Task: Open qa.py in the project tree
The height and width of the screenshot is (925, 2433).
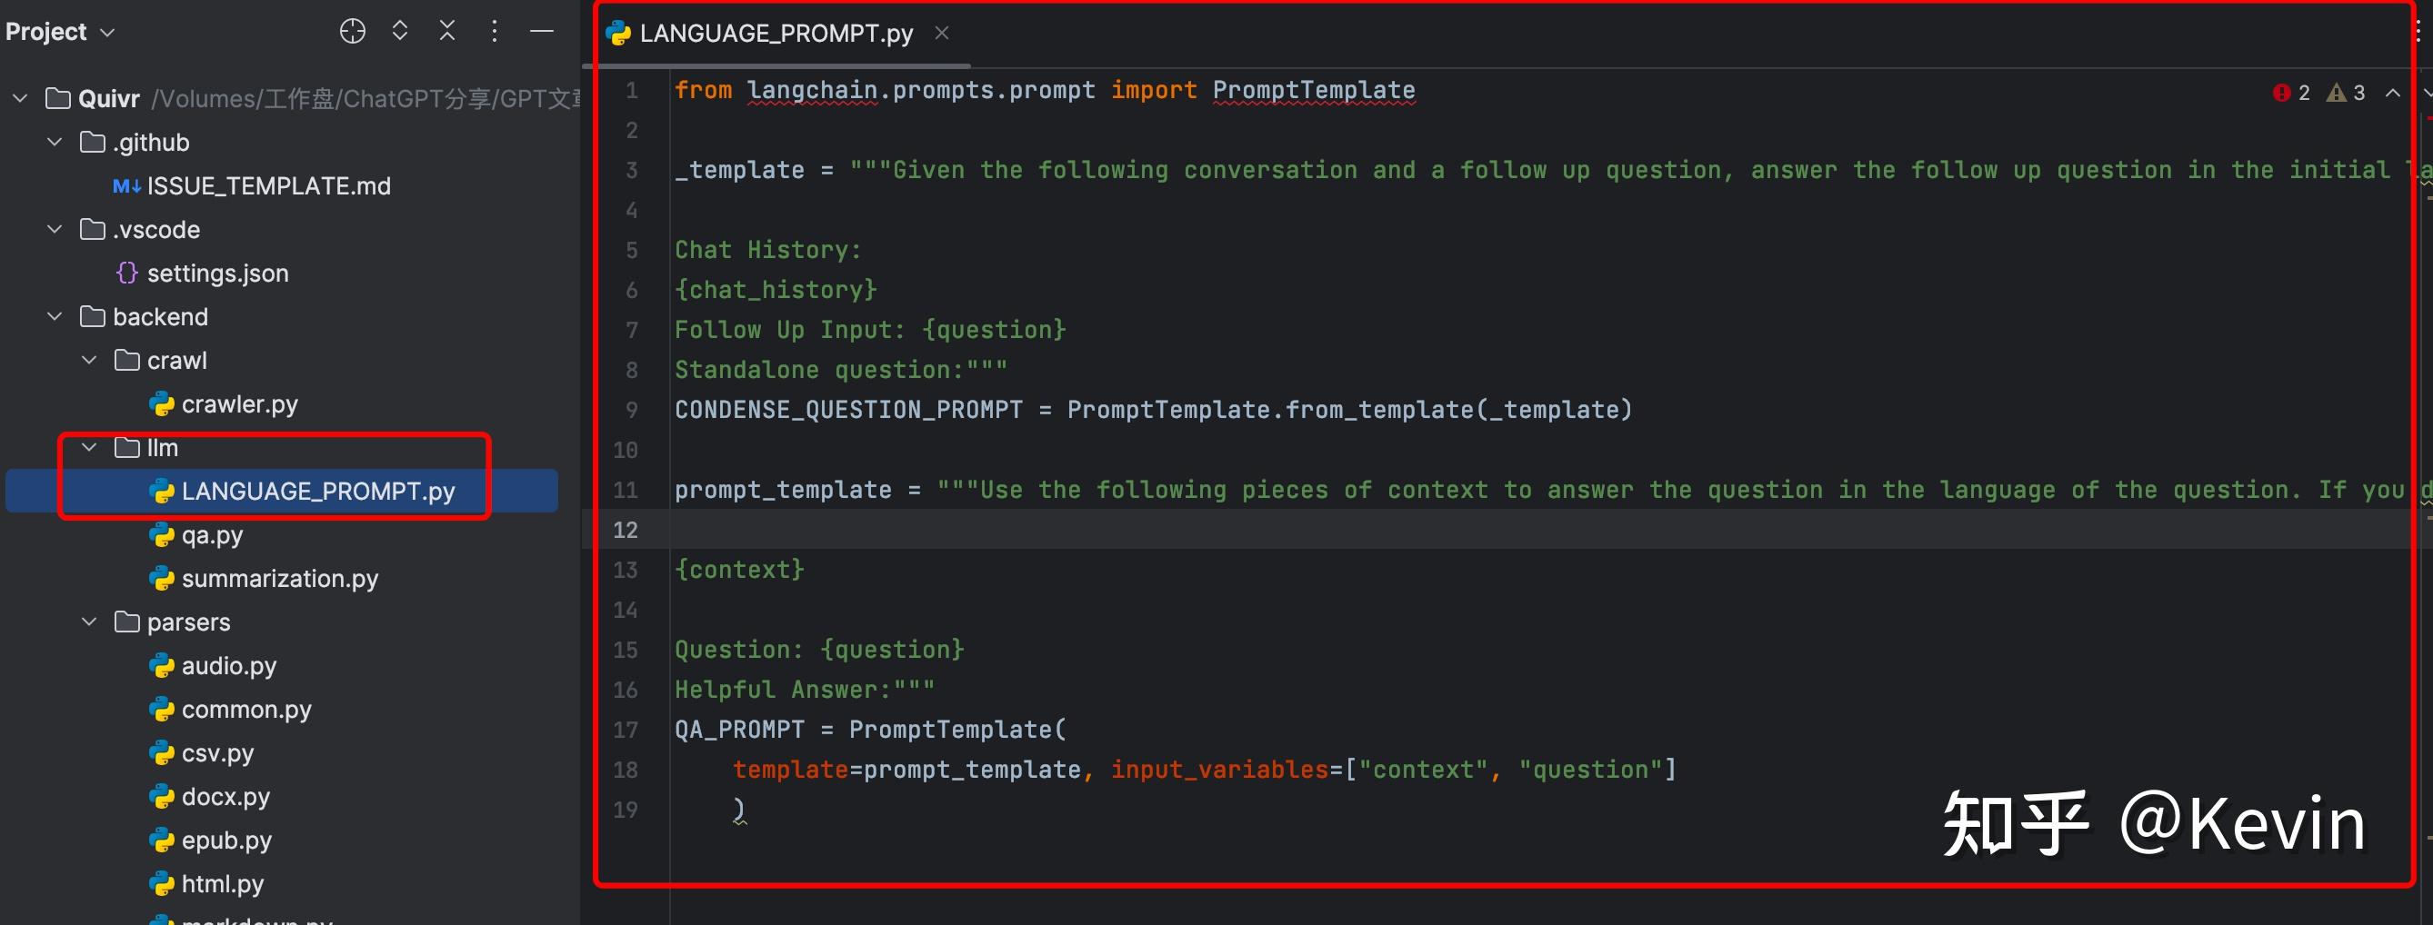Action: (212, 535)
